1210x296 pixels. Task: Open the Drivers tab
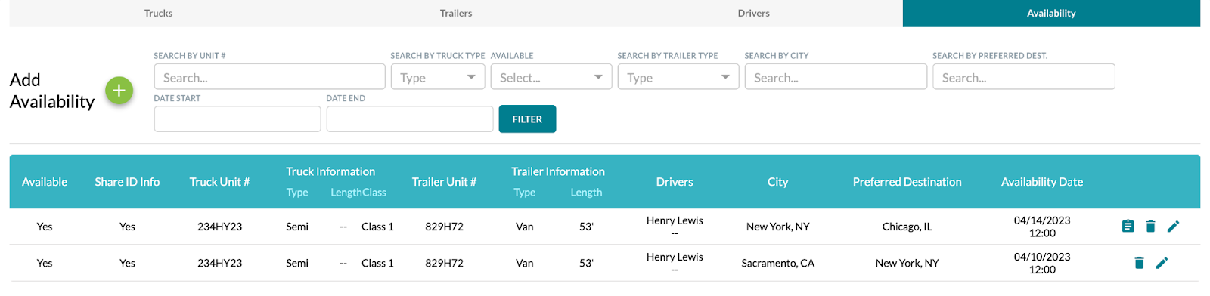coord(754,13)
